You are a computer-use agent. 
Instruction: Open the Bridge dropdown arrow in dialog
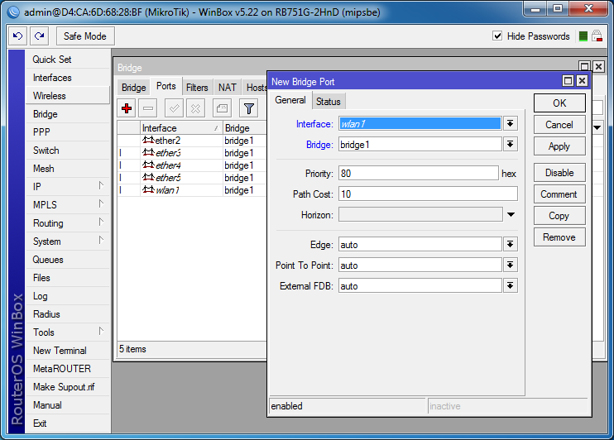click(510, 145)
